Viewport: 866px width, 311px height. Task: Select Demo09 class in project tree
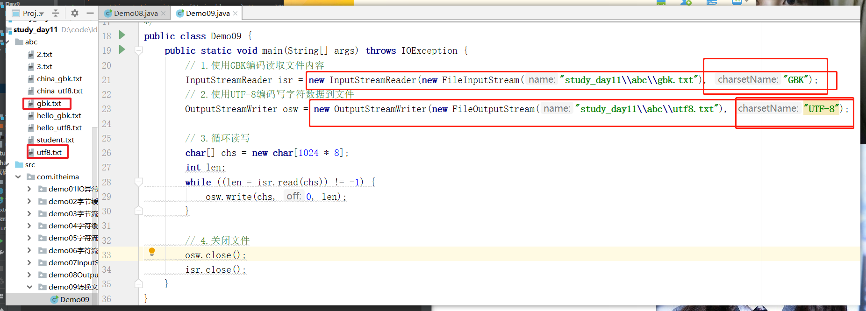click(74, 299)
